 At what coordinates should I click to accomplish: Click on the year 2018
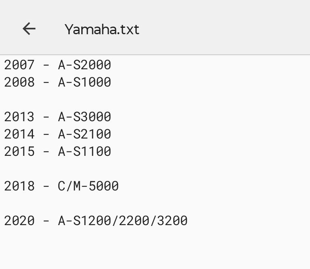click(19, 186)
